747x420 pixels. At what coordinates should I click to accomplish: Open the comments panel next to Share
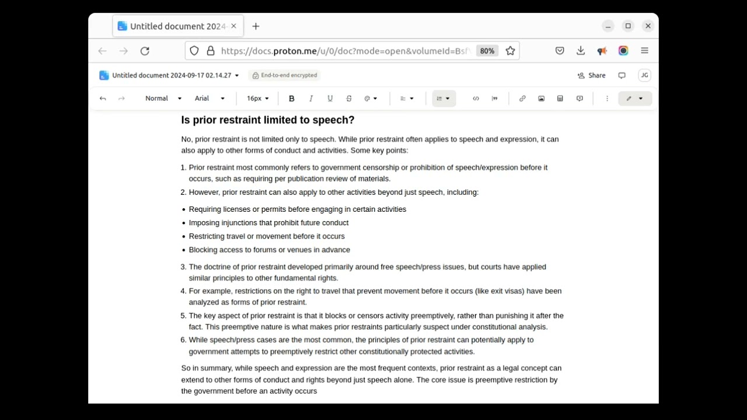(x=622, y=75)
